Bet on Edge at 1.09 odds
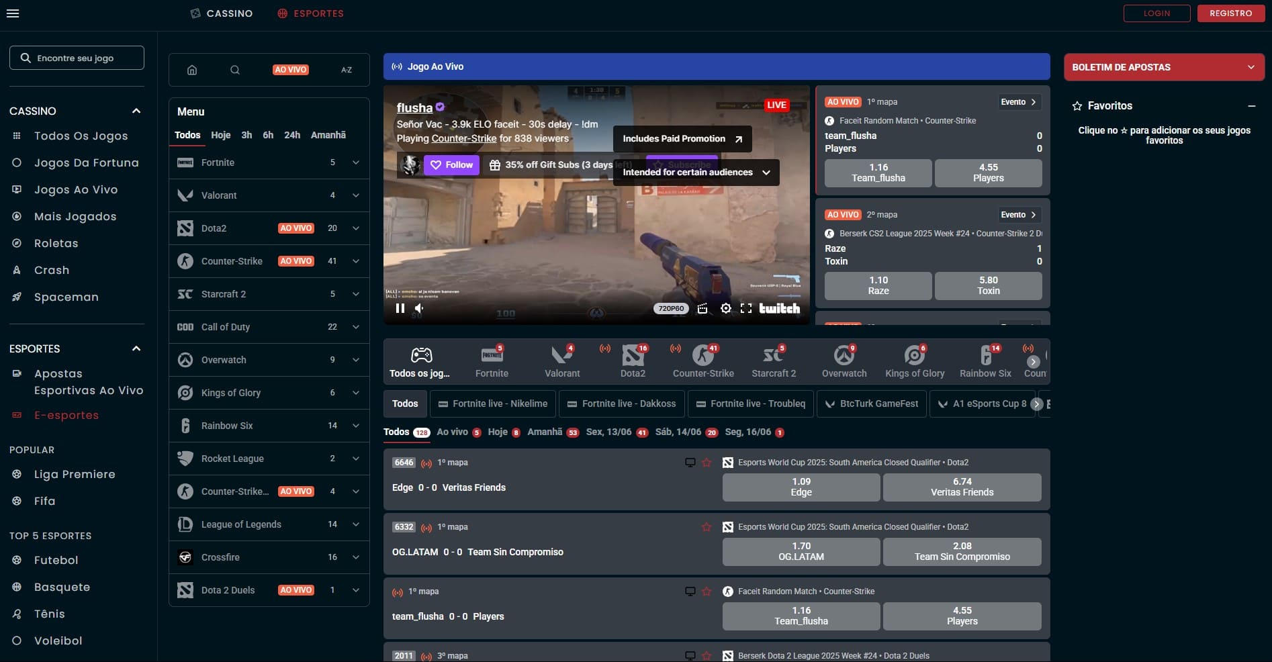Screen dimensions: 1272x662 click(801, 487)
